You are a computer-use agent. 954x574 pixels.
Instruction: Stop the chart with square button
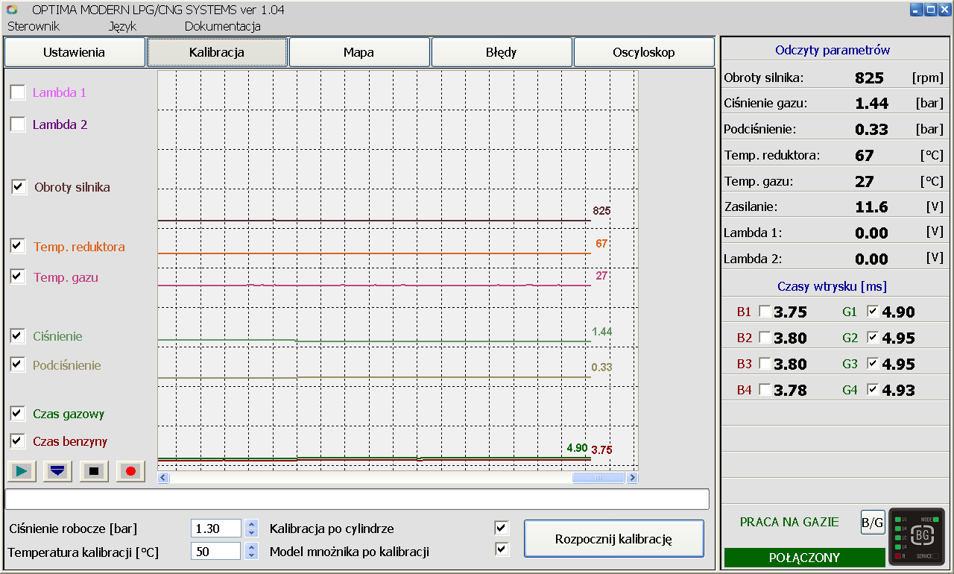pos(94,471)
